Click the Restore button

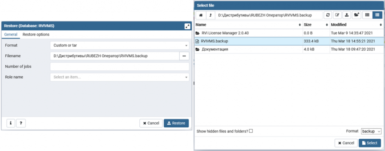[x=176, y=123]
